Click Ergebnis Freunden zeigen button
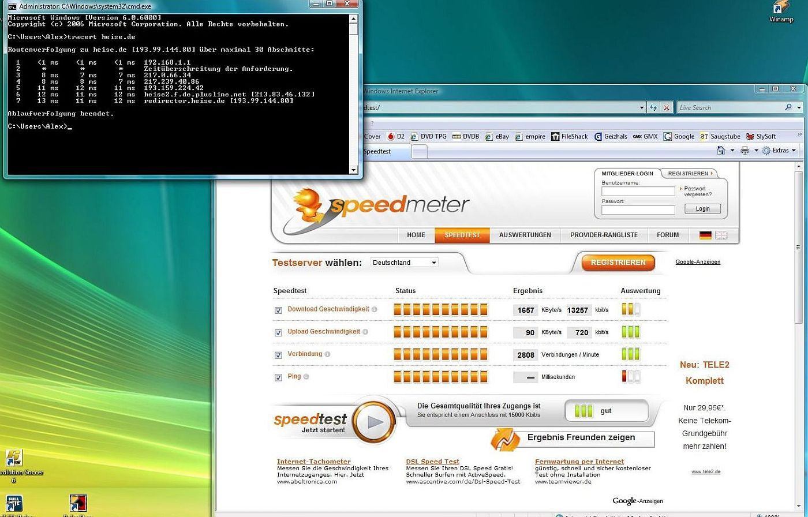808x517 pixels. click(x=581, y=438)
